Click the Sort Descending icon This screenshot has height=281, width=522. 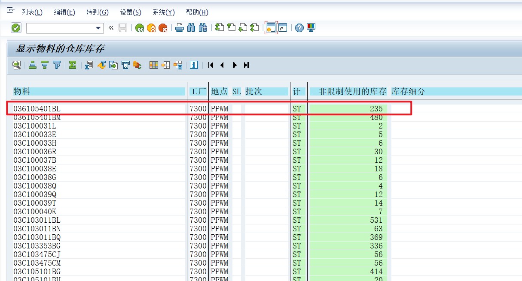click(x=45, y=65)
